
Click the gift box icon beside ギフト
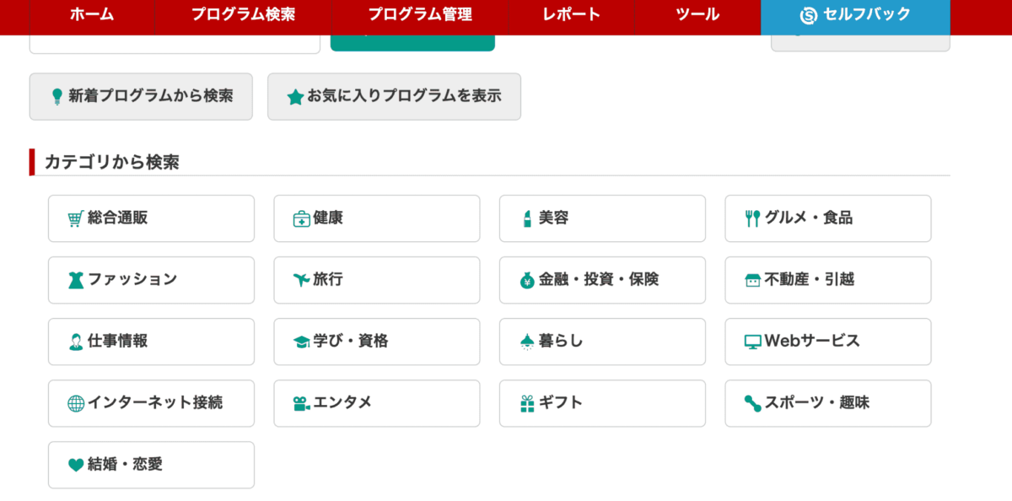[527, 403]
